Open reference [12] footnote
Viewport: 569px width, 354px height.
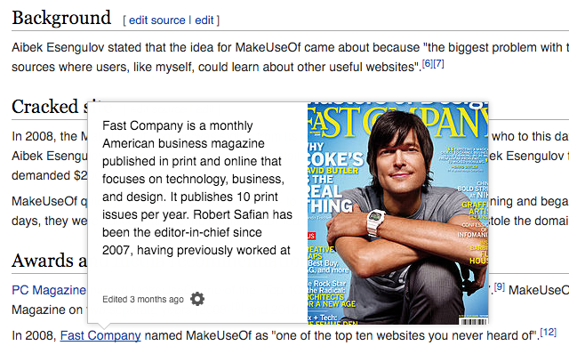coord(548,332)
